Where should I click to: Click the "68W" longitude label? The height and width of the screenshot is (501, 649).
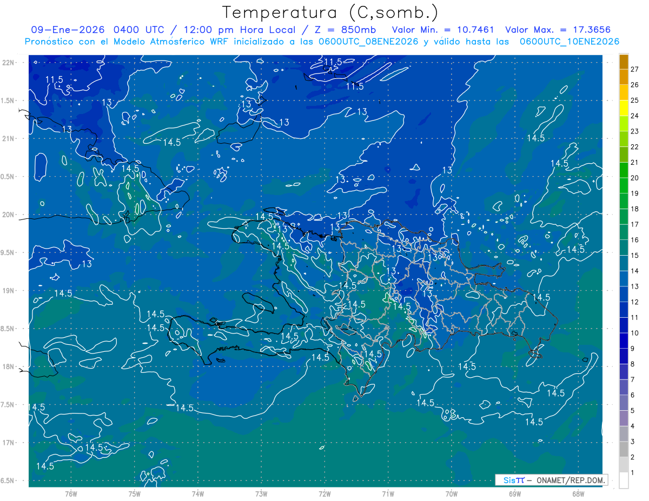click(578, 493)
